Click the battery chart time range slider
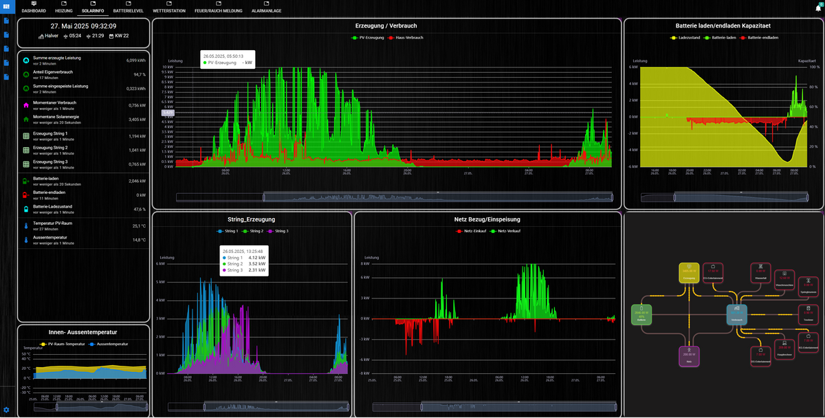 pyautogui.click(x=725, y=197)
